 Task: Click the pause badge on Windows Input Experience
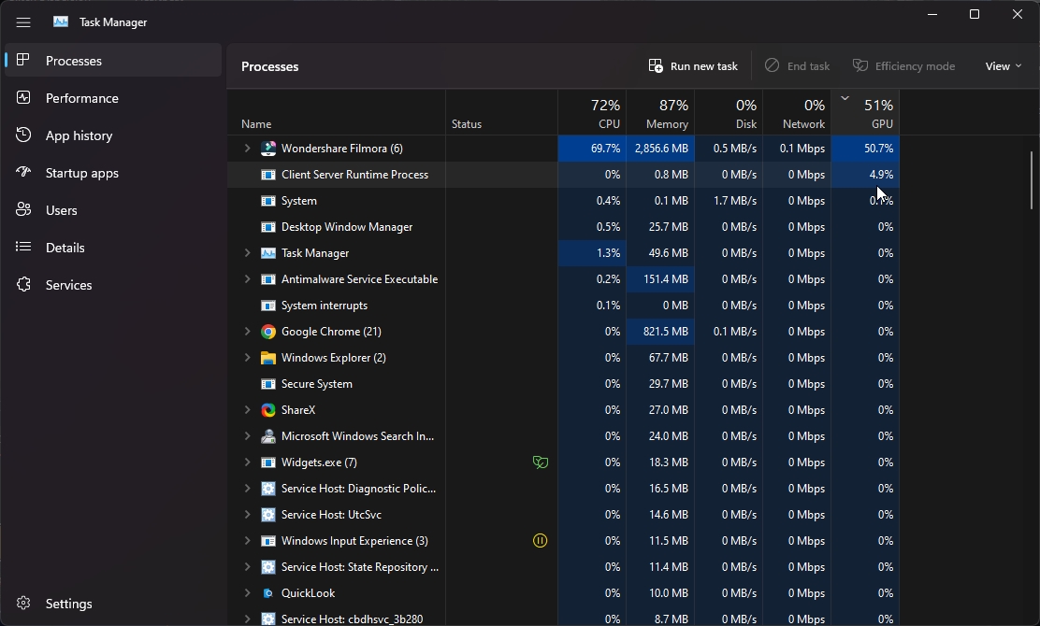pos(541,540)
